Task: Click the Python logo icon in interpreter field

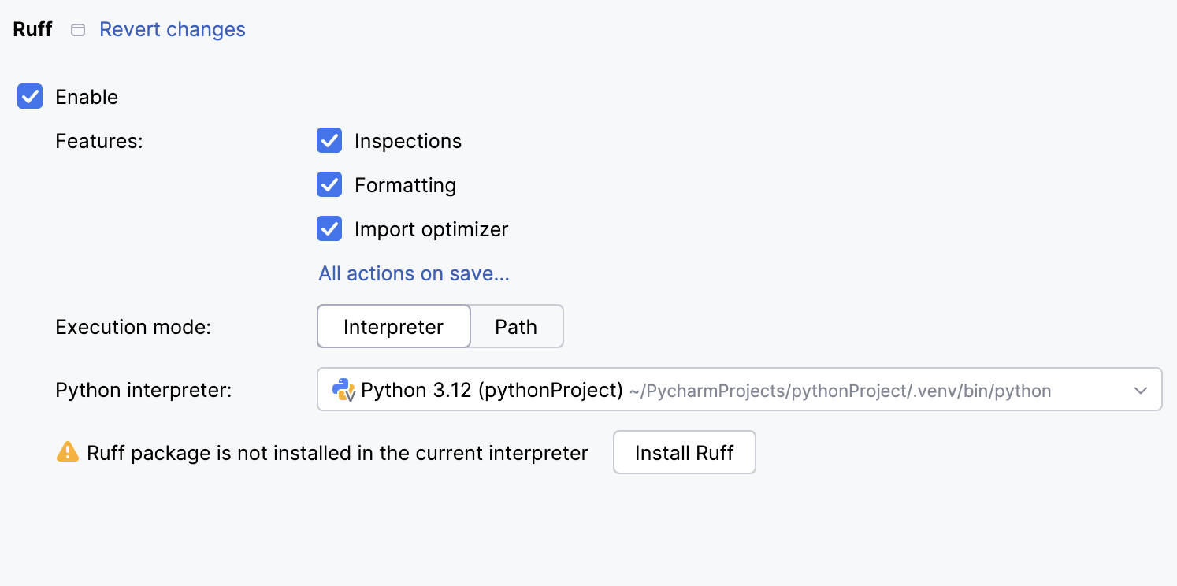Action: [343, 390]
